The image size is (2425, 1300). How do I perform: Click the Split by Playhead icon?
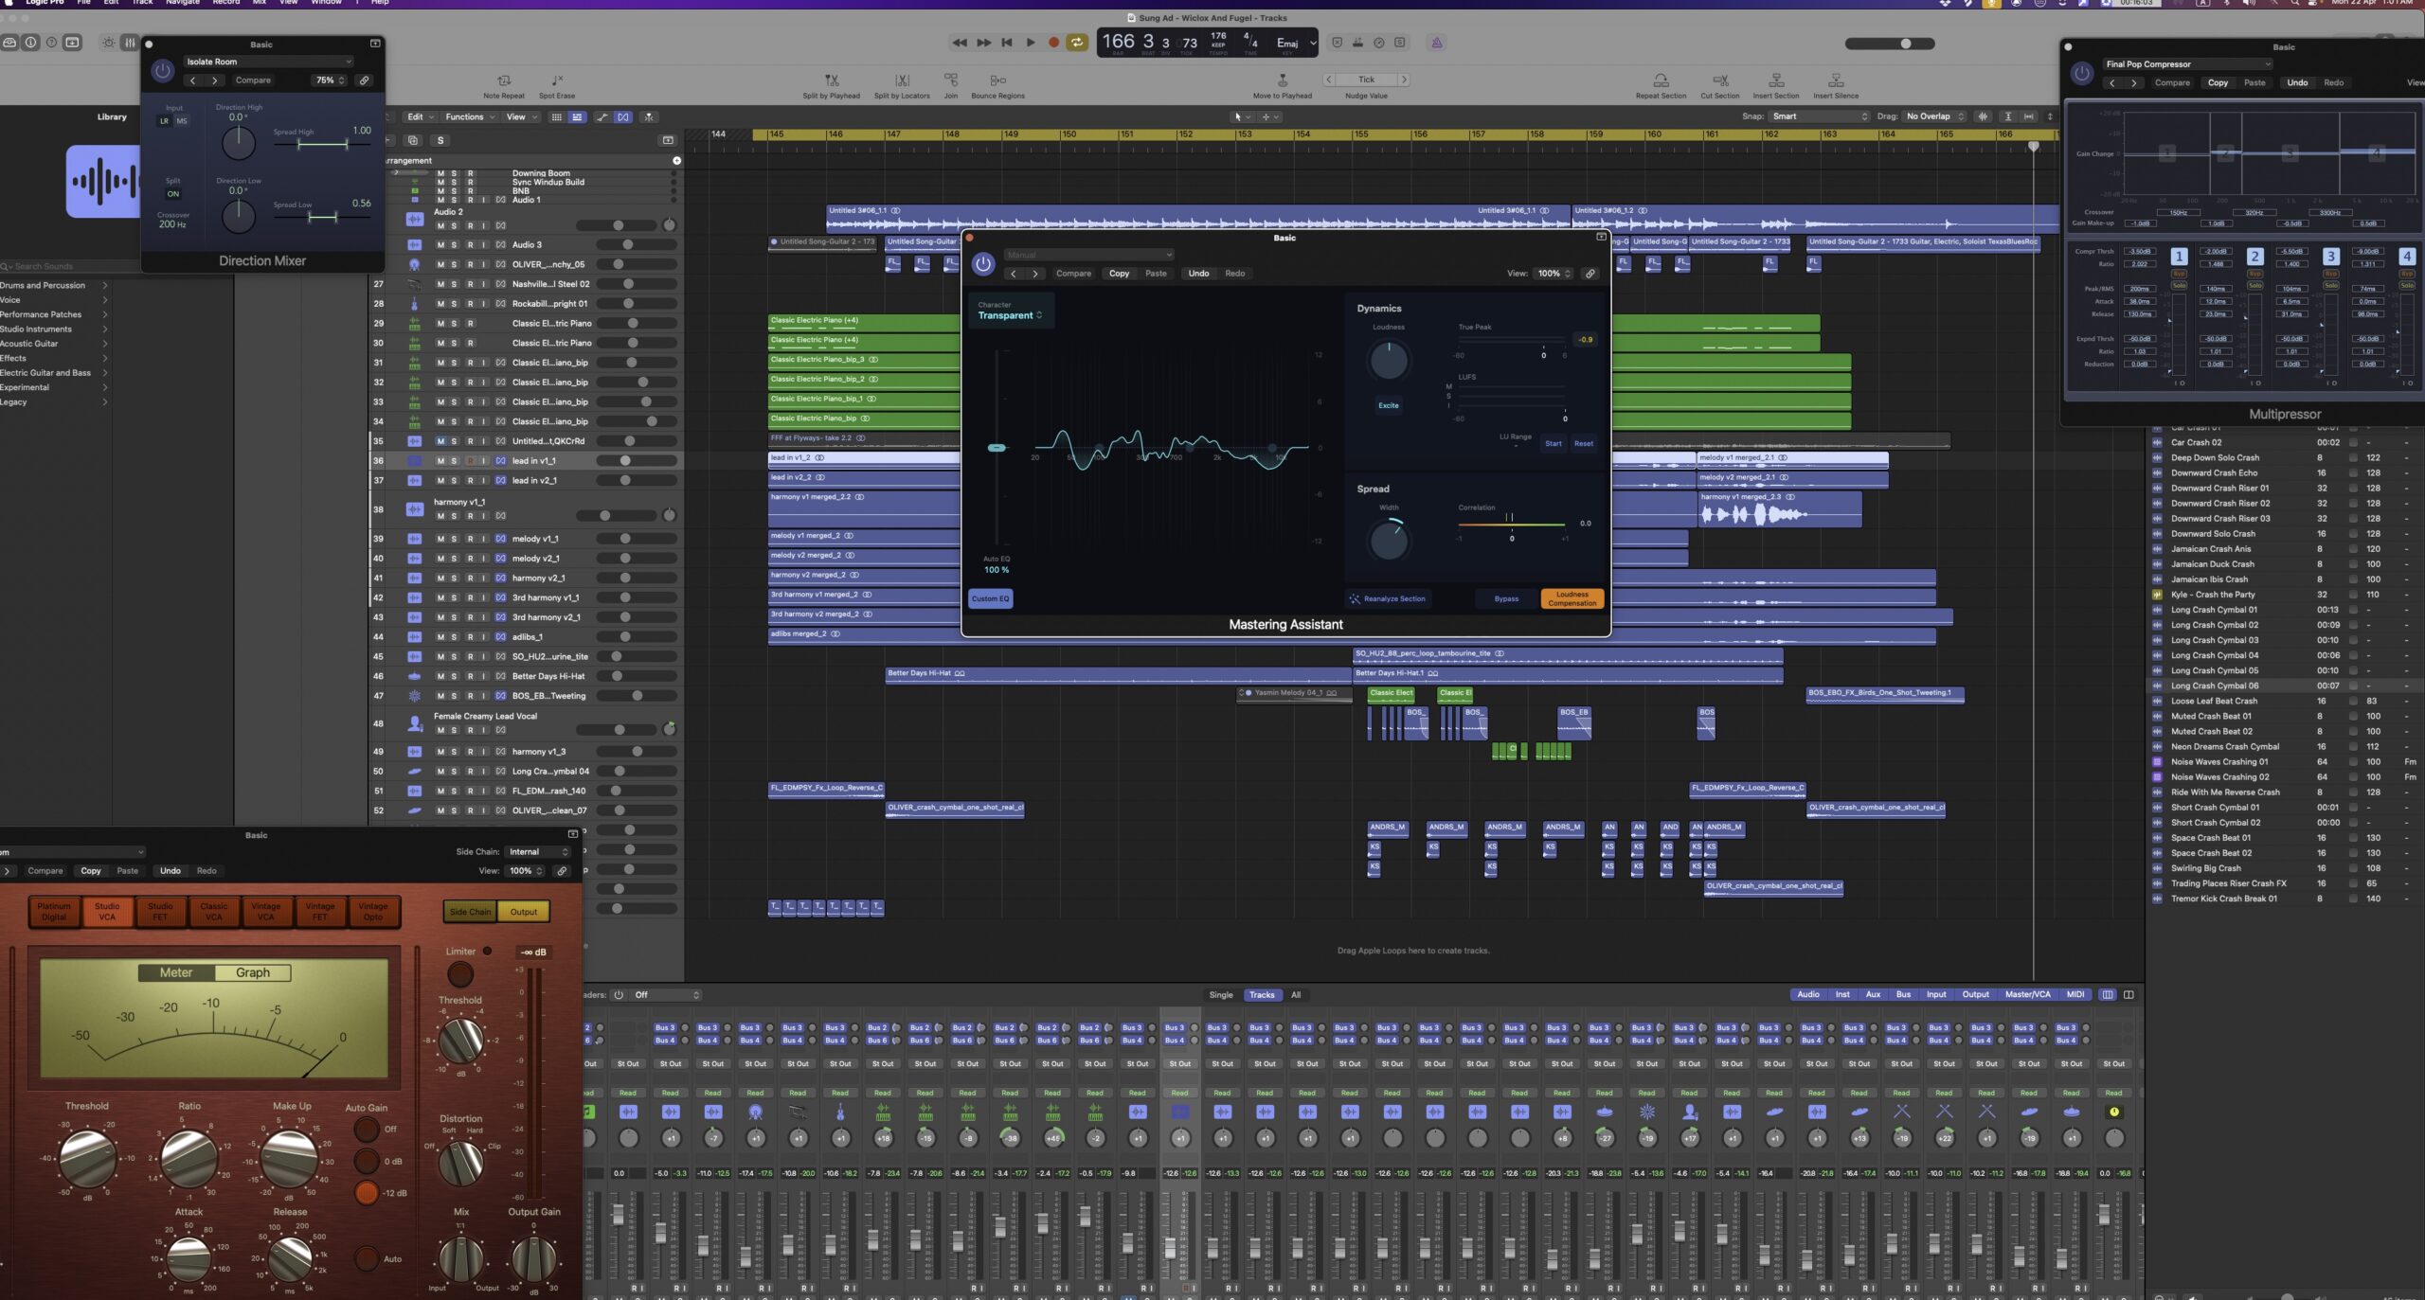coord(831,80)
